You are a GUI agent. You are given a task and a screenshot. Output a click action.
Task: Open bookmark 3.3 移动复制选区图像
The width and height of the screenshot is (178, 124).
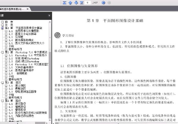pos(23,92)
